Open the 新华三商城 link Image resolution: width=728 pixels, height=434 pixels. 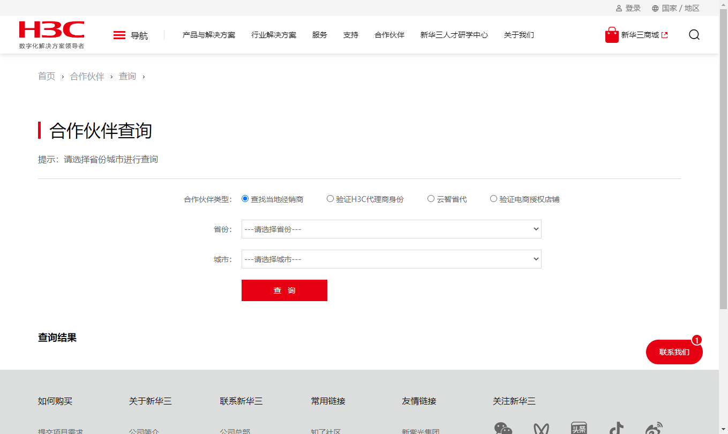[640, 35]
